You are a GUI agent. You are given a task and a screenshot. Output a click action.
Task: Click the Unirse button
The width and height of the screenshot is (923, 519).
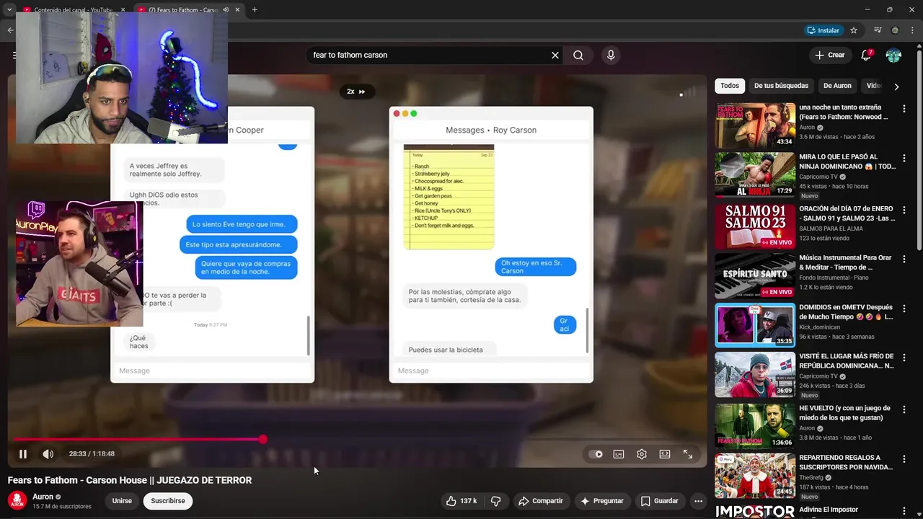pyautogui.click(x=122, y=501)
